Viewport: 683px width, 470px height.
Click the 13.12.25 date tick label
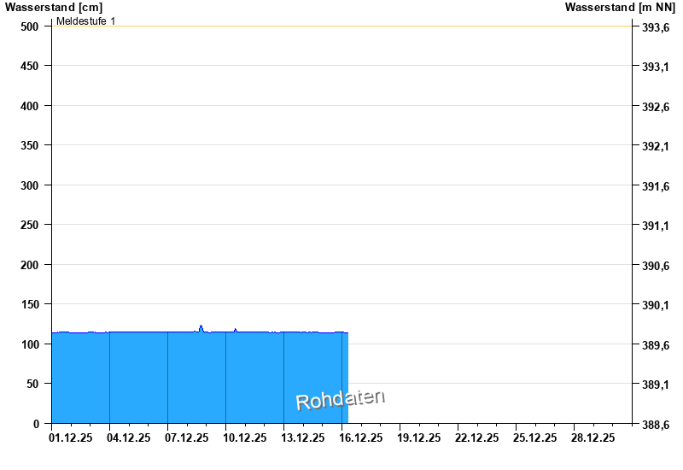(x=303, y=438)
